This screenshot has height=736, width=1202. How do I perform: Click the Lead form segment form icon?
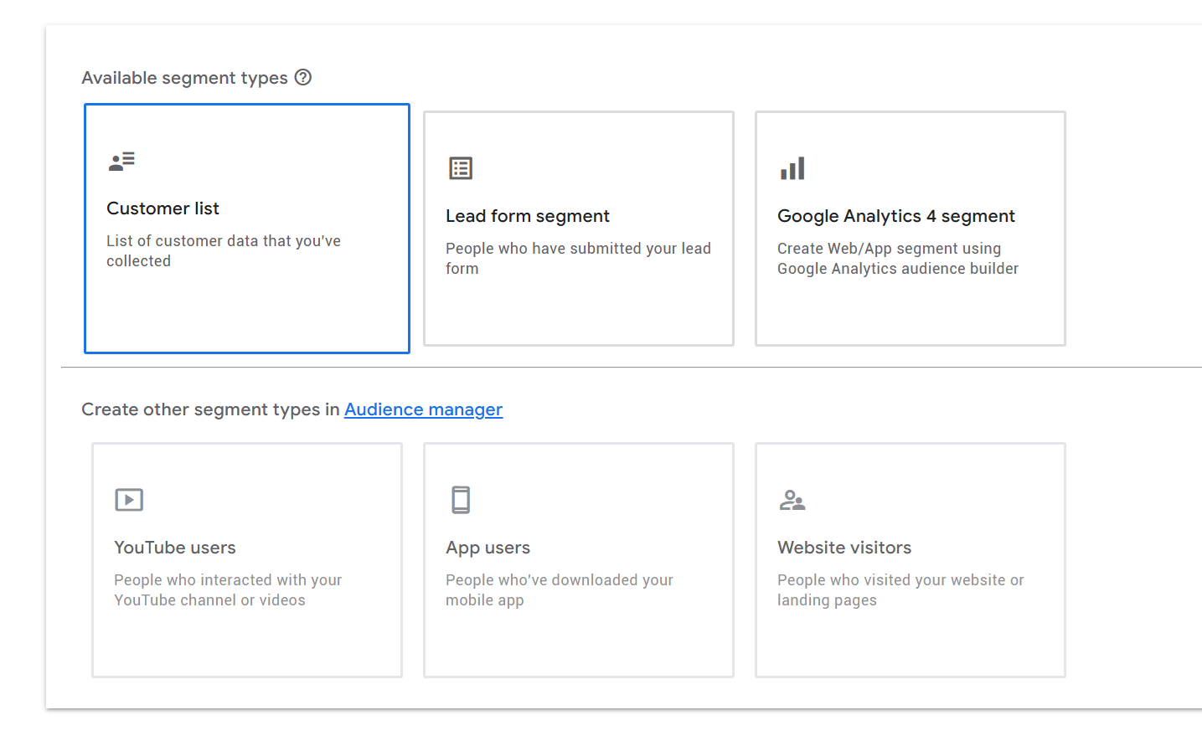point(461,168)
